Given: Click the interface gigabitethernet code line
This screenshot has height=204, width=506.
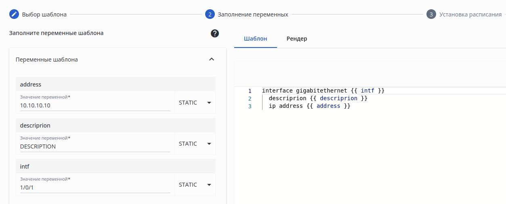Looking at the screenshot, I should click(x=323, y=91).
